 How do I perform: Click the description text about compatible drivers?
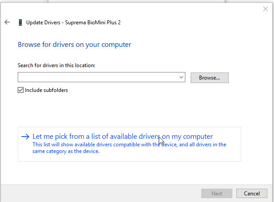129,148
